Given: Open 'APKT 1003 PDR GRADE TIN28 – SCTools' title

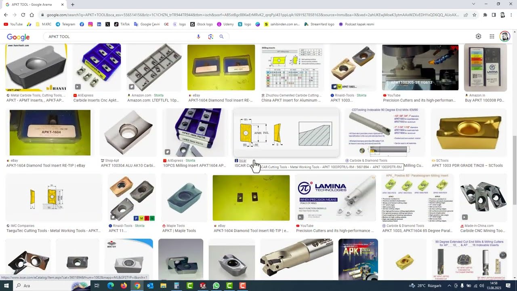Looking at the screenshot, I should pos(467,165).
